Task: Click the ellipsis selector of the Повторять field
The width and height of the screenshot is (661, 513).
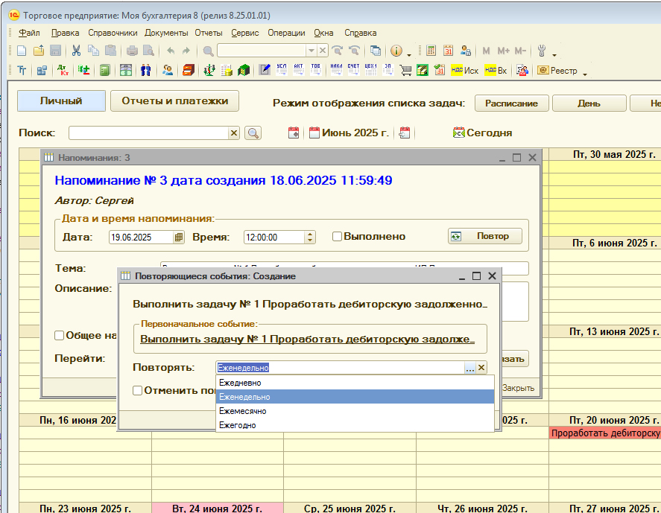Action: pos(469,368)
